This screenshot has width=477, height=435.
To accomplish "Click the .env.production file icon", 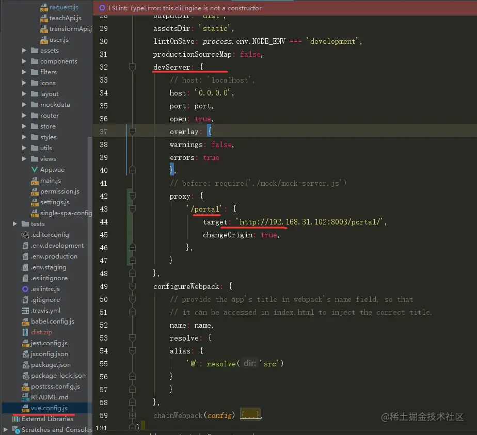I will pos(25,256).
